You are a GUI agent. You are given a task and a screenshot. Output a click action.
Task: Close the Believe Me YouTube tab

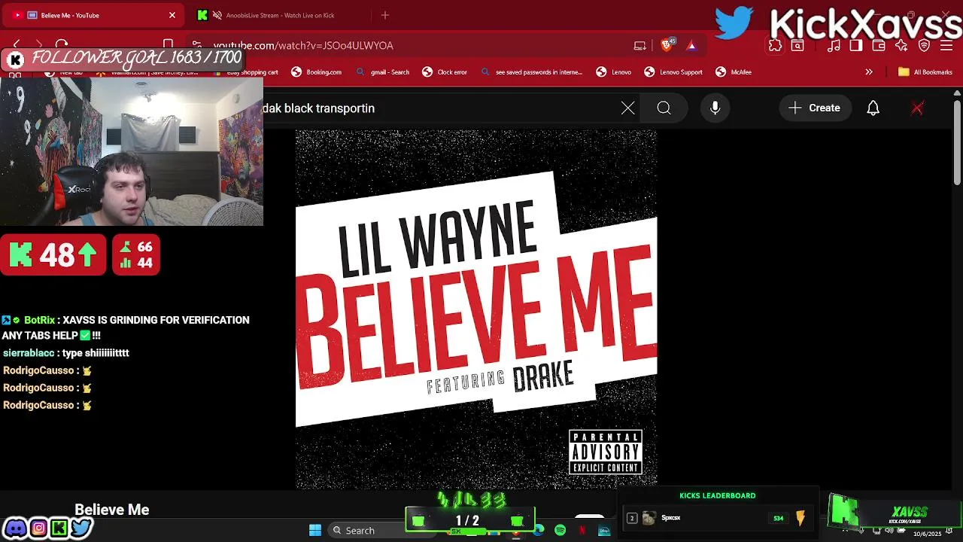tap(172, 15)
